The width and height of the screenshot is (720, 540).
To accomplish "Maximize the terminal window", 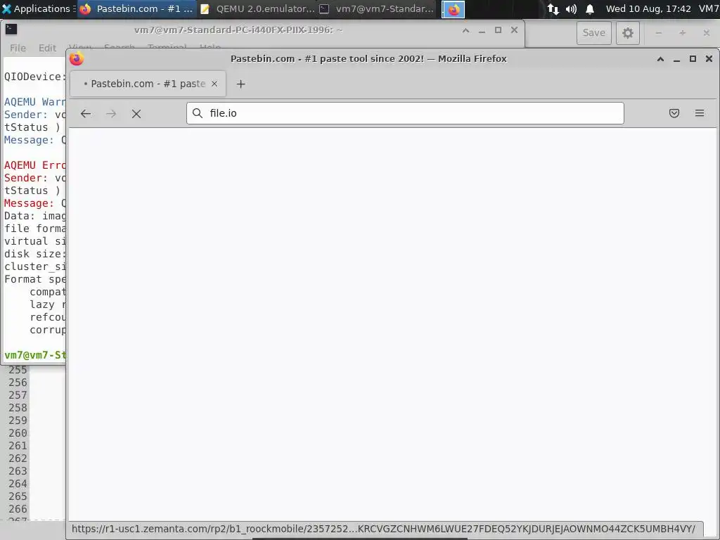I will 499,30.
